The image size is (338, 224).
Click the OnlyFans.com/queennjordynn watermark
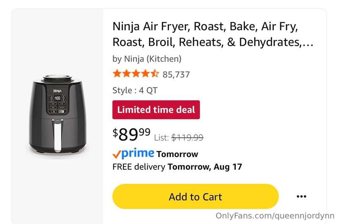(x=275, y=216)
